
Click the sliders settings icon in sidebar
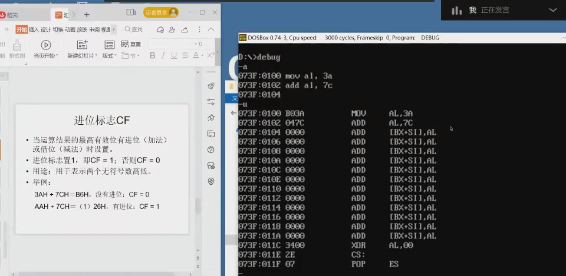pos(211,102)
